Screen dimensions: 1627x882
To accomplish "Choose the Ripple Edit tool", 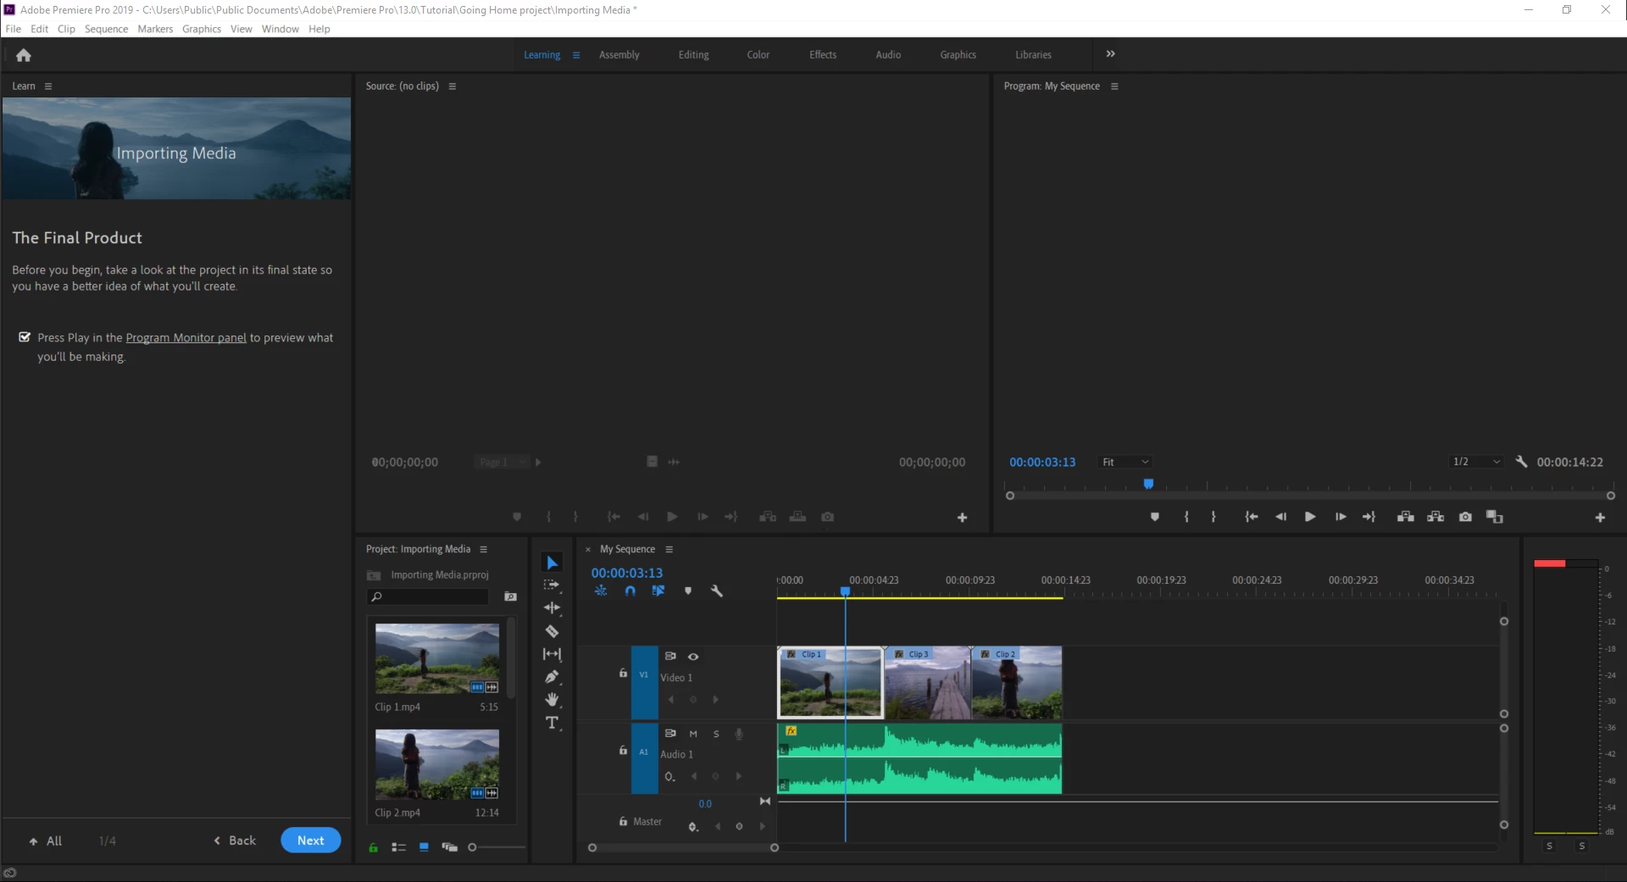I will click(552, 608).
